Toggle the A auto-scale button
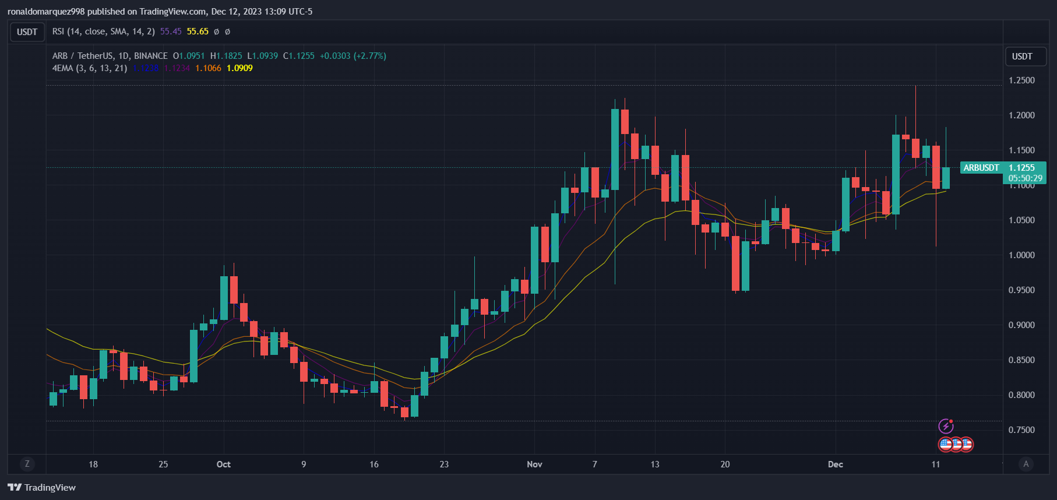The image size is (1057, 500). tap(1026, 464)
